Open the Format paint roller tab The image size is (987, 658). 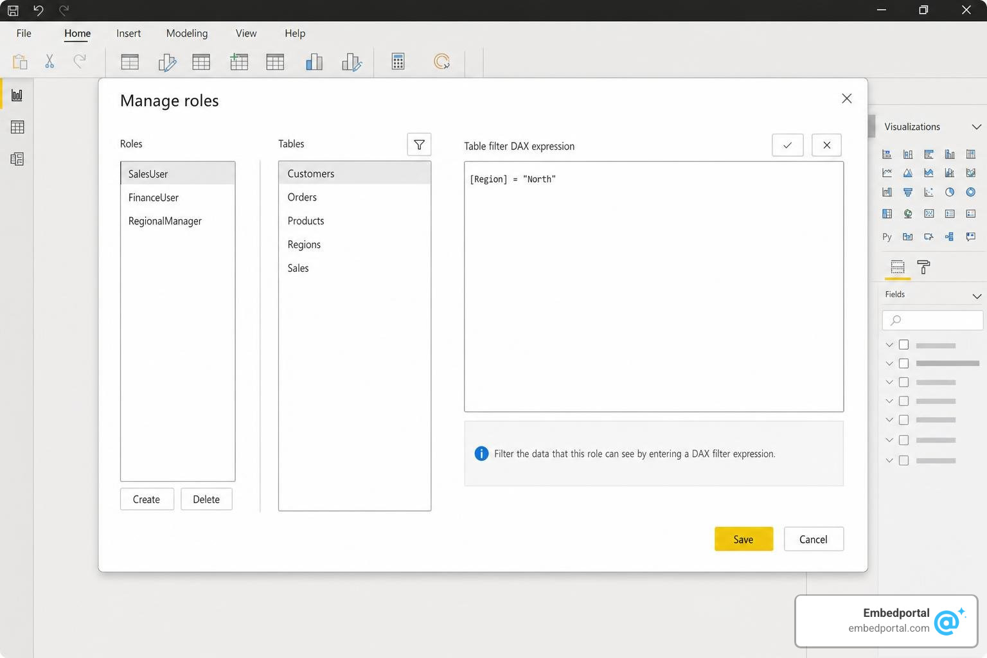point(923,267)
